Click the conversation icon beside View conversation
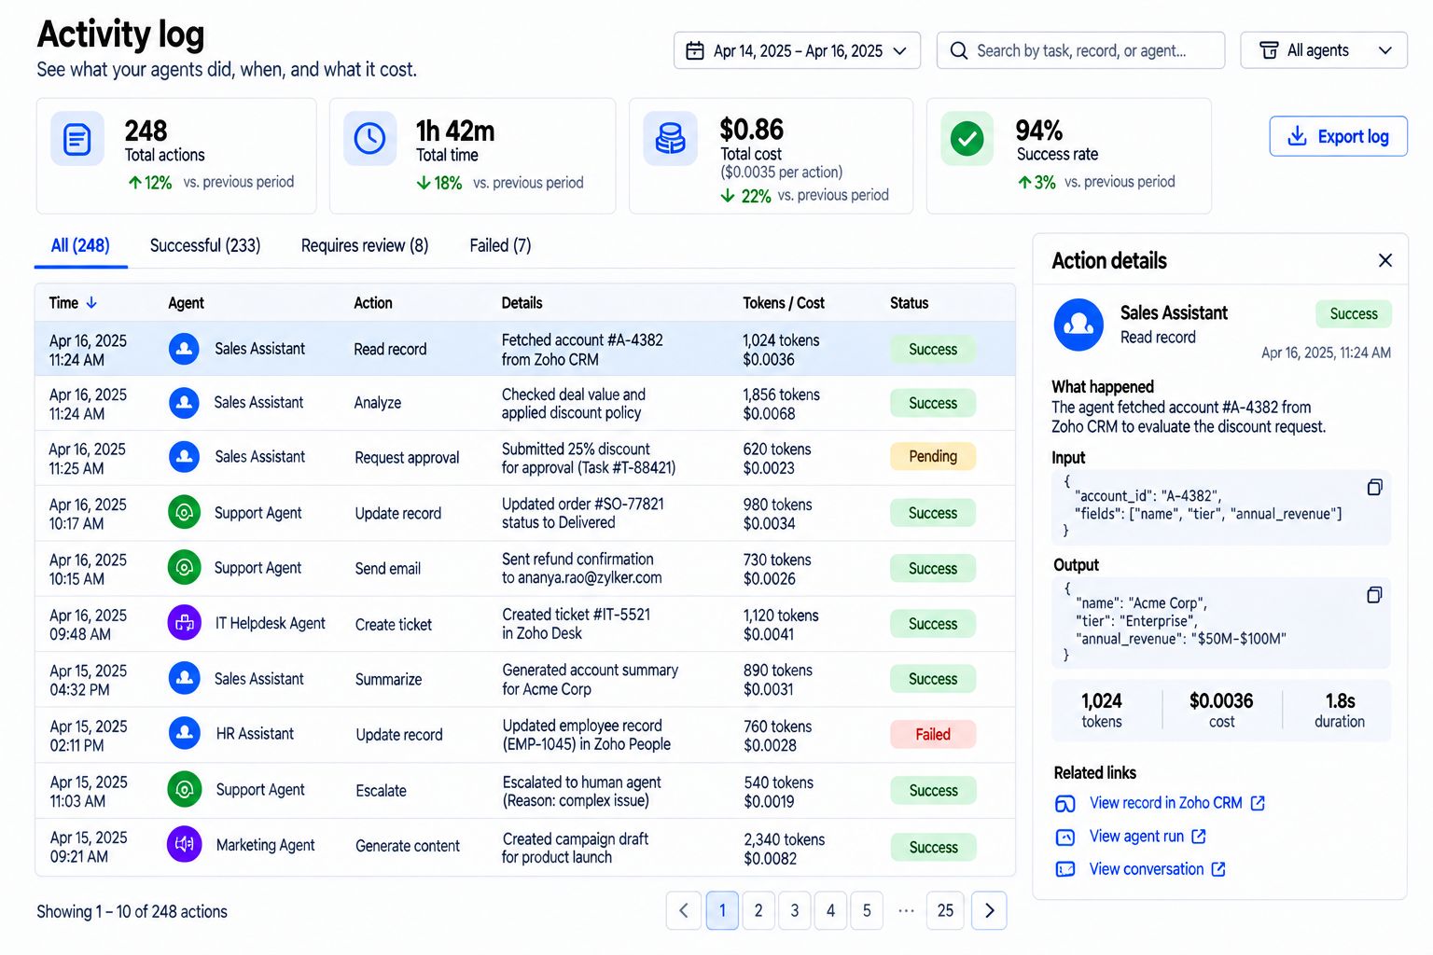Screen dimensions: 1433x955 (1065, 869)
